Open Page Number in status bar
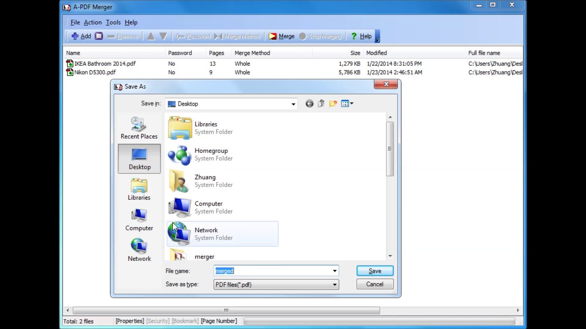This screenshot has width=586, height=329. click(x=219, y=321)
